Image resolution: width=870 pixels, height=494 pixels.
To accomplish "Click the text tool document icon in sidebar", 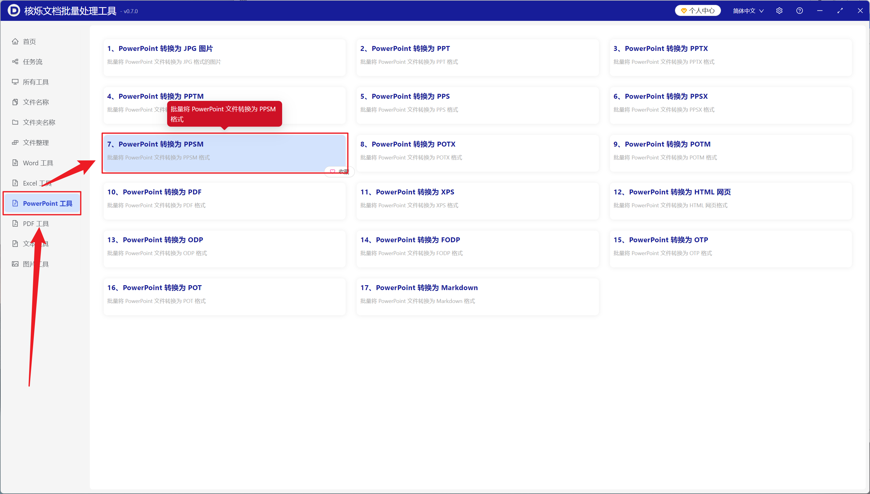I will click(x=15, y=243).
